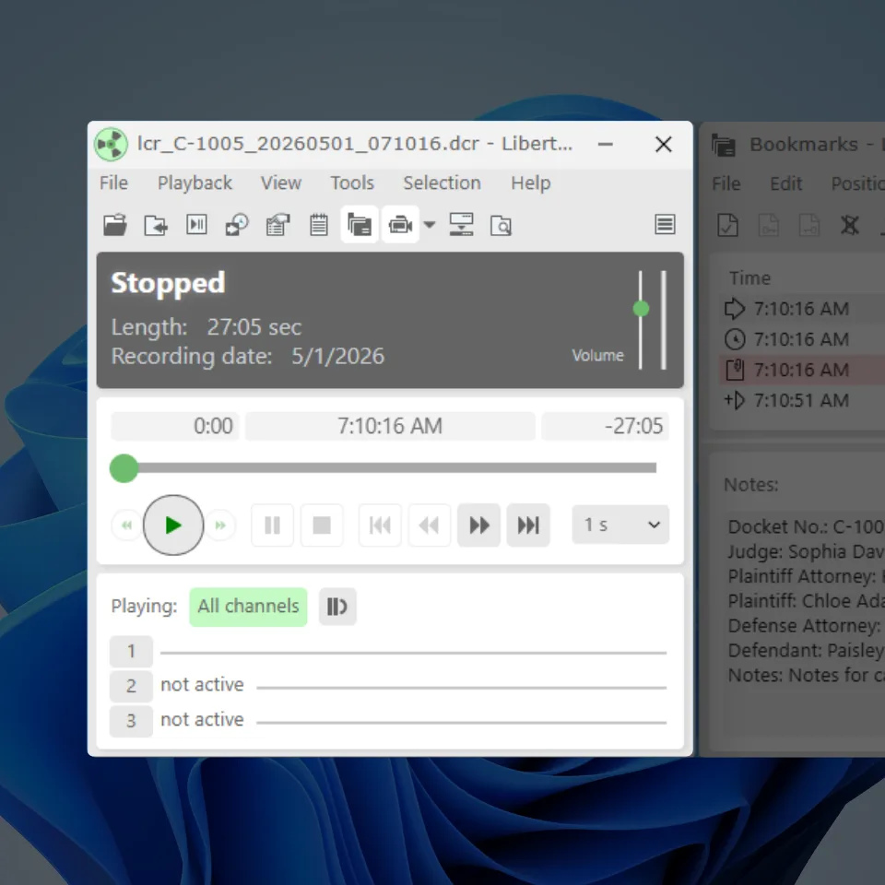Click the network monitor toolbar icon
The height and width of the screenshot is (885, 885).
461,225
